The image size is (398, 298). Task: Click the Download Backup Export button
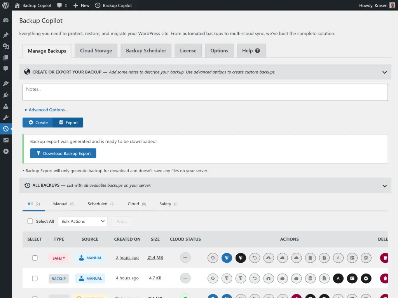(63, 153)
